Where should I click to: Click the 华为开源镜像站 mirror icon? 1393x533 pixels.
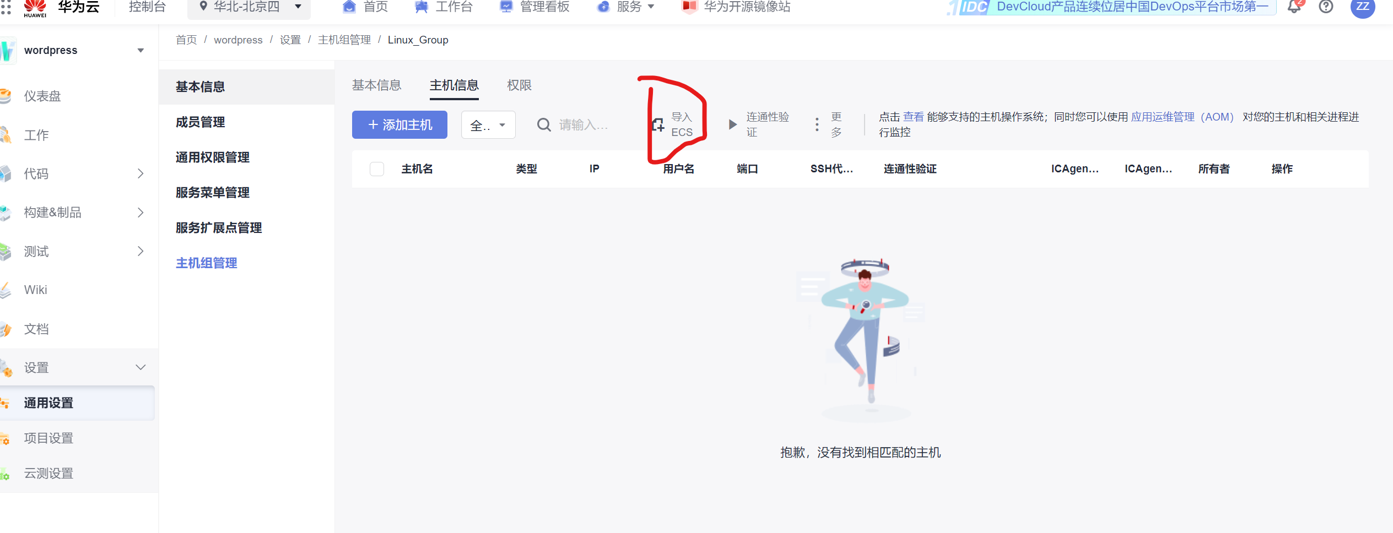689,7
